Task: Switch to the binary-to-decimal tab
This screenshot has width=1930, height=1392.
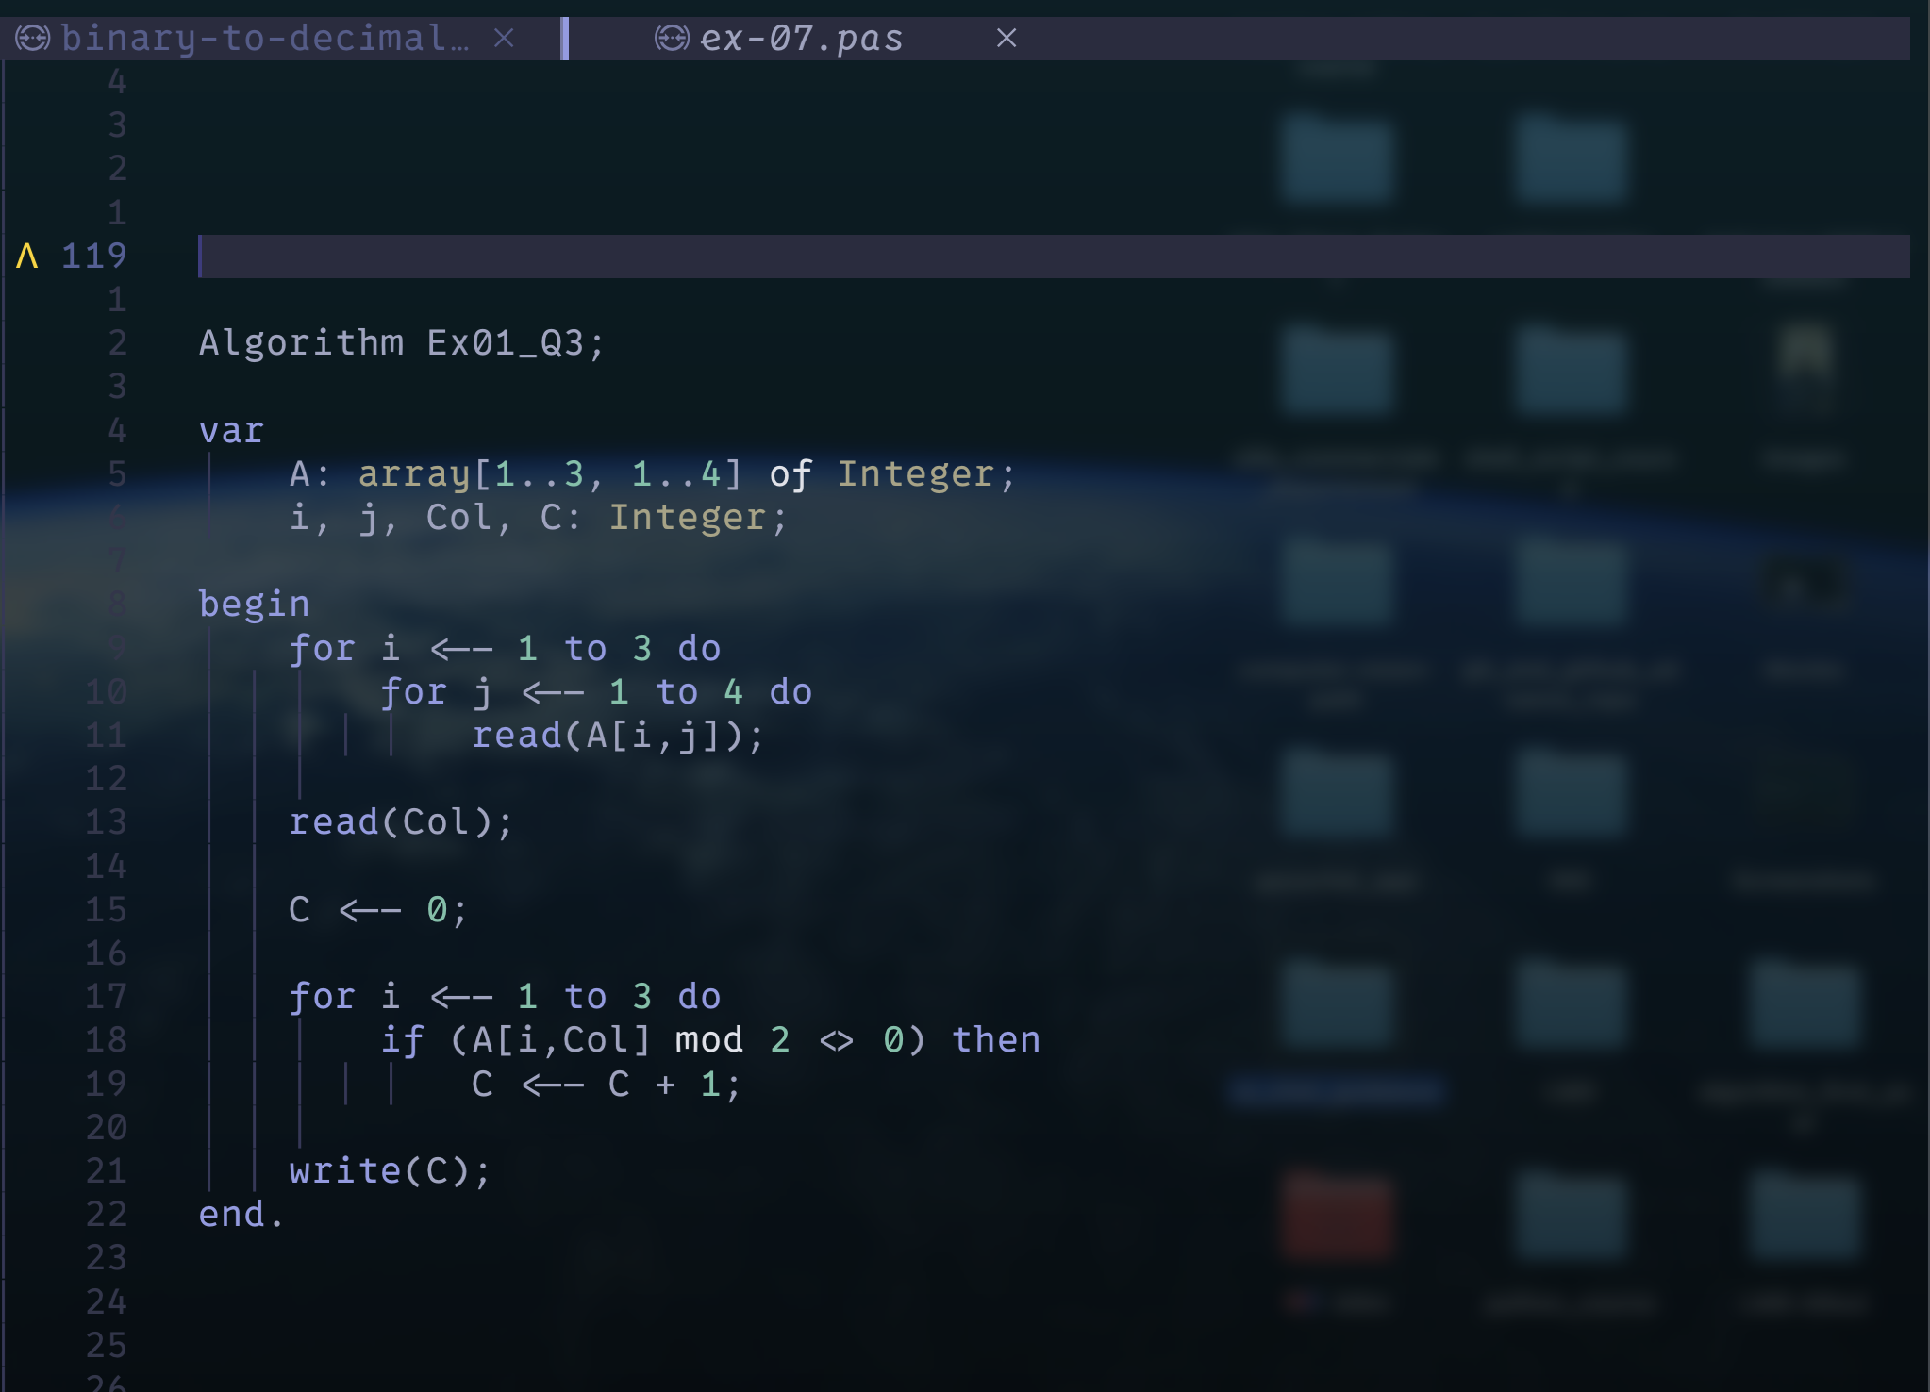Action: coord(264,39)
